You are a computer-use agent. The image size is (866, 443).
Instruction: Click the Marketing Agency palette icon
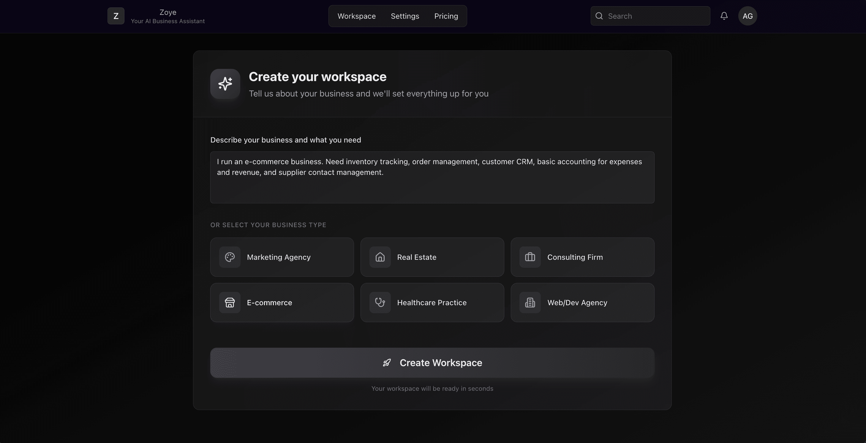tap(230, 257)
